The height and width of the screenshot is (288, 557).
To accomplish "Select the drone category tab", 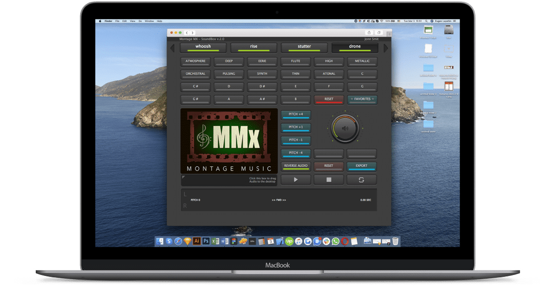I will tap(355, 47).
